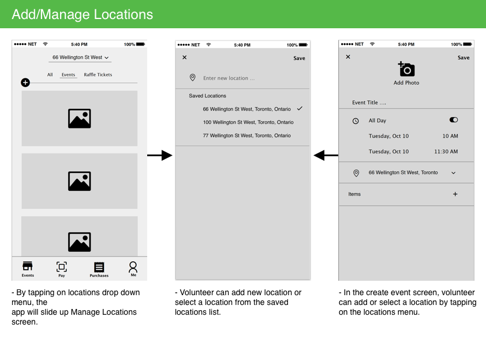This screenshot has height=343, width=486.
Task: Click the location pin beside the new location field
Action: (193, 77)
